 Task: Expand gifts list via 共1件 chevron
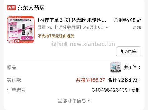click(140, 67)
